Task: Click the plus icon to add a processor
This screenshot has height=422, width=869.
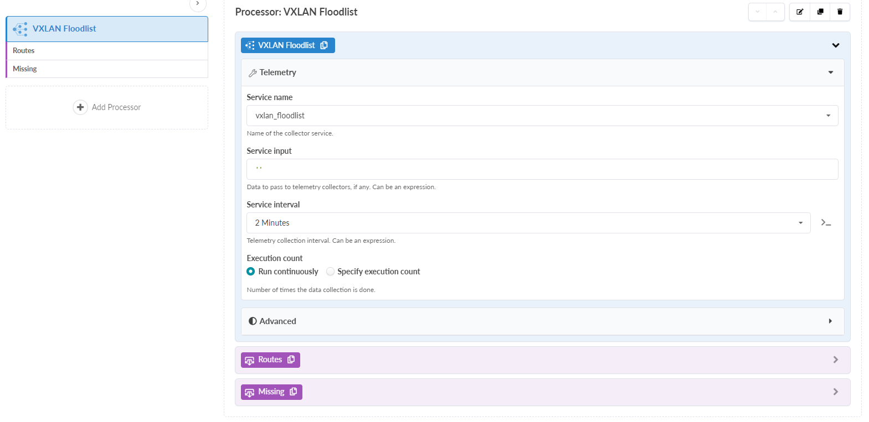Action: pos(80,107)
